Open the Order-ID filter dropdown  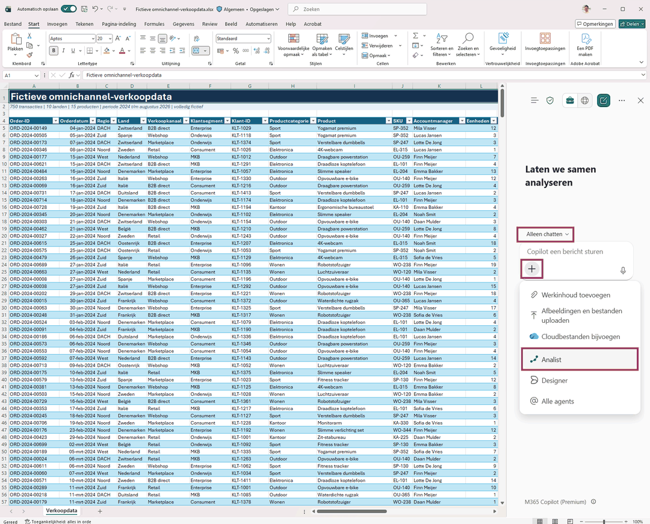point(55,120)
